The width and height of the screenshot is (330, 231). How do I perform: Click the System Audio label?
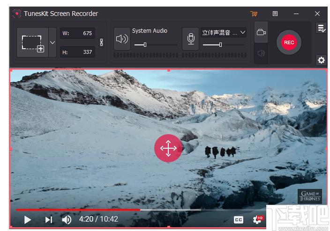point(150,31)
